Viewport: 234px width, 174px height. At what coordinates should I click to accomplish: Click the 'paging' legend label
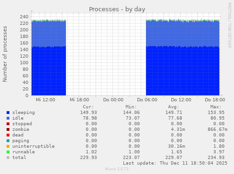pyautogui.click(x=21, y=141)
